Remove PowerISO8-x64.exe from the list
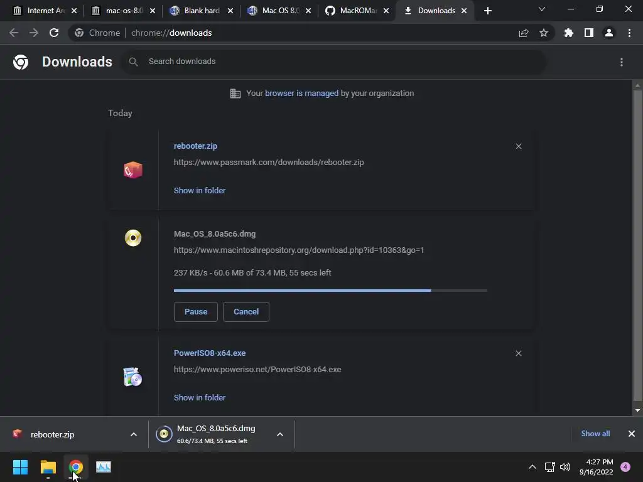 tap(519, 353)
